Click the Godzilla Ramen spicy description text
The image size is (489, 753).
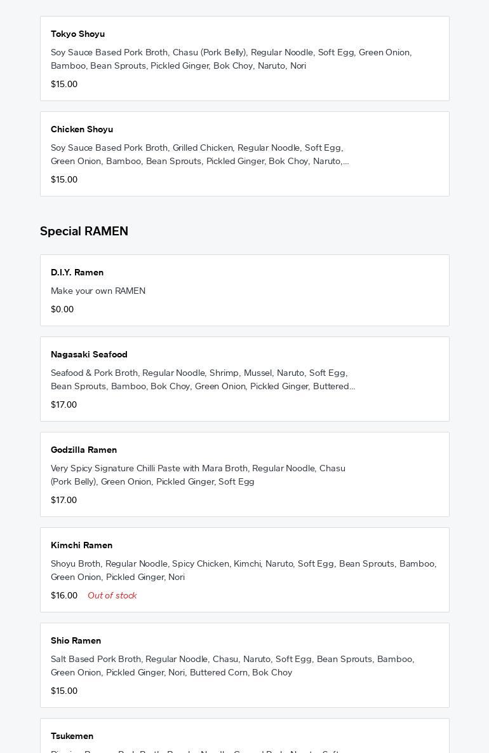198,475
